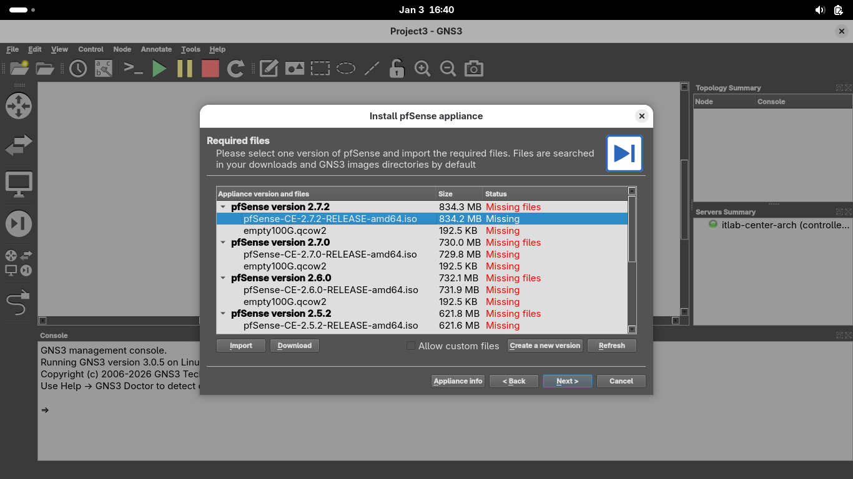The image size is (853, 479).
Task: Enable the Allow custom files checkbox
Action: coord(411,346)
